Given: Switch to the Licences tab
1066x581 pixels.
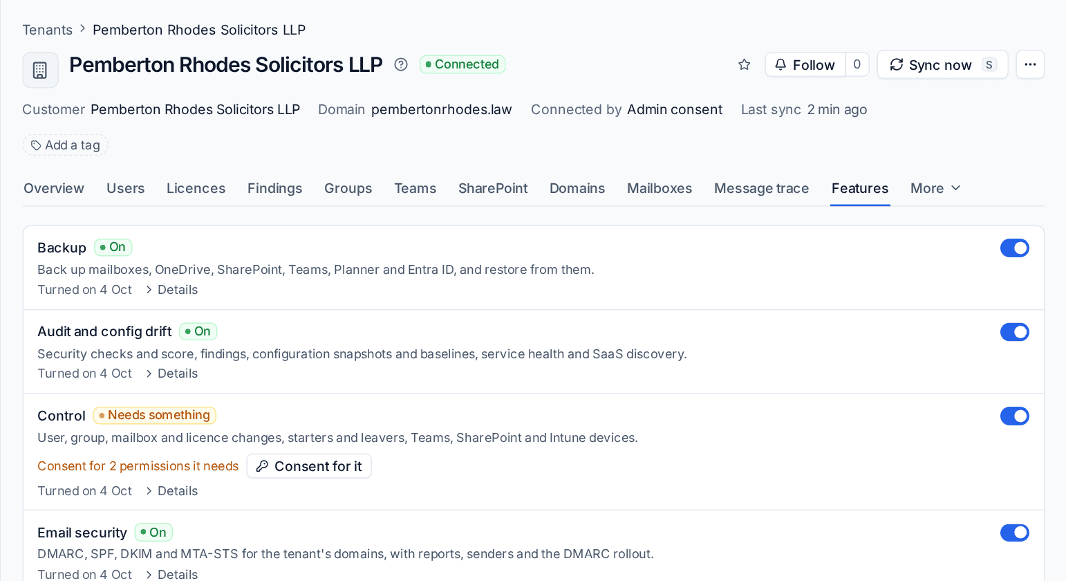Looking at the screenshot, I should [196, 188].
